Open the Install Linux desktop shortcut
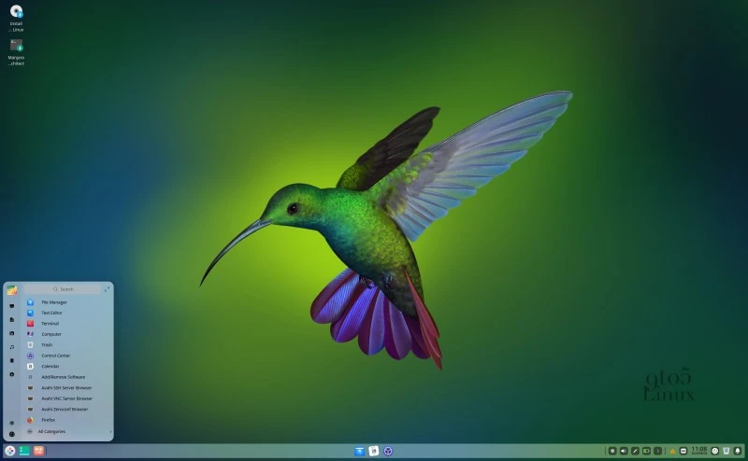This screenshot has height=461, width=748. 16,18
